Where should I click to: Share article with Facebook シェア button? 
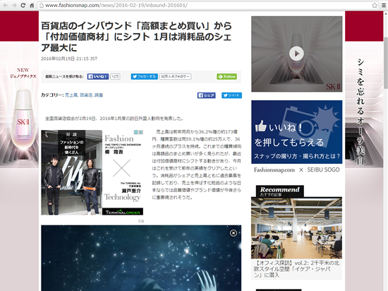207,95
